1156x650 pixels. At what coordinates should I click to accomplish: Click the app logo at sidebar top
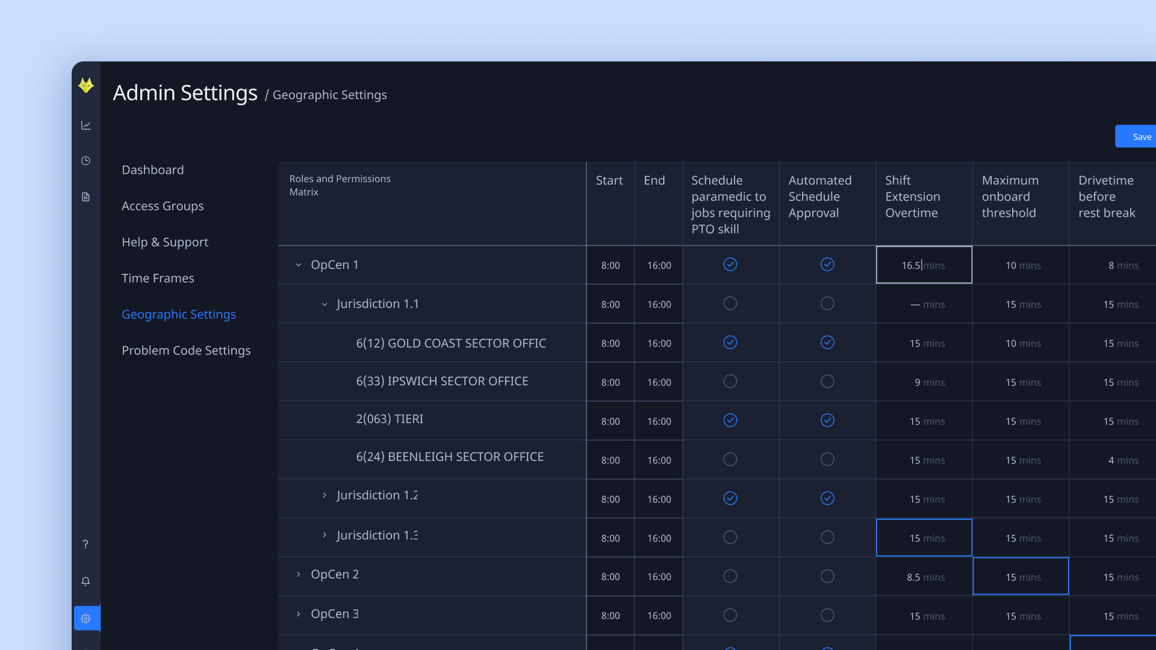click(x=86, y=85)
